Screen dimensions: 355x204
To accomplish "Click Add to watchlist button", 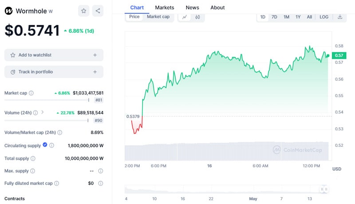I will (54, 55).
